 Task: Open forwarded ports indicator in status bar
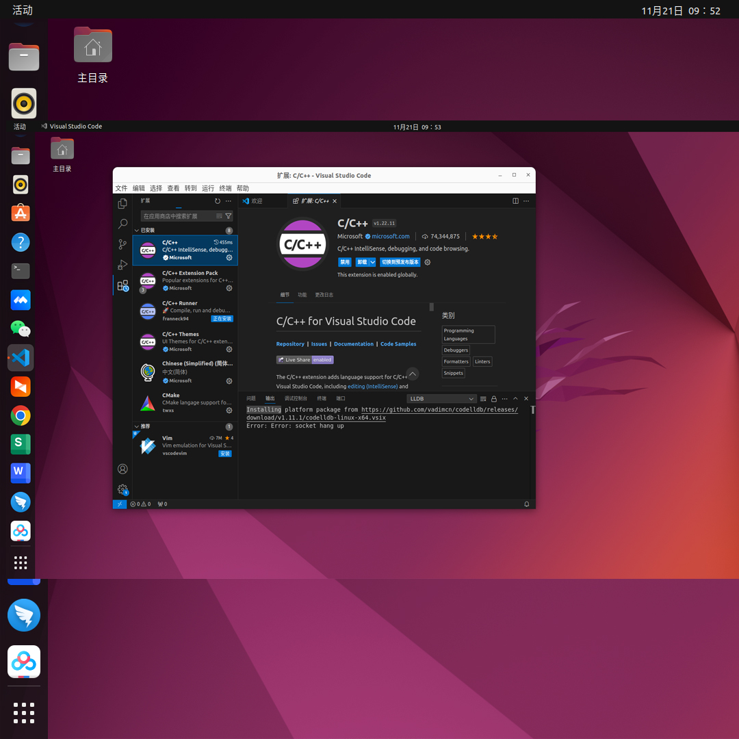point(163,504)
